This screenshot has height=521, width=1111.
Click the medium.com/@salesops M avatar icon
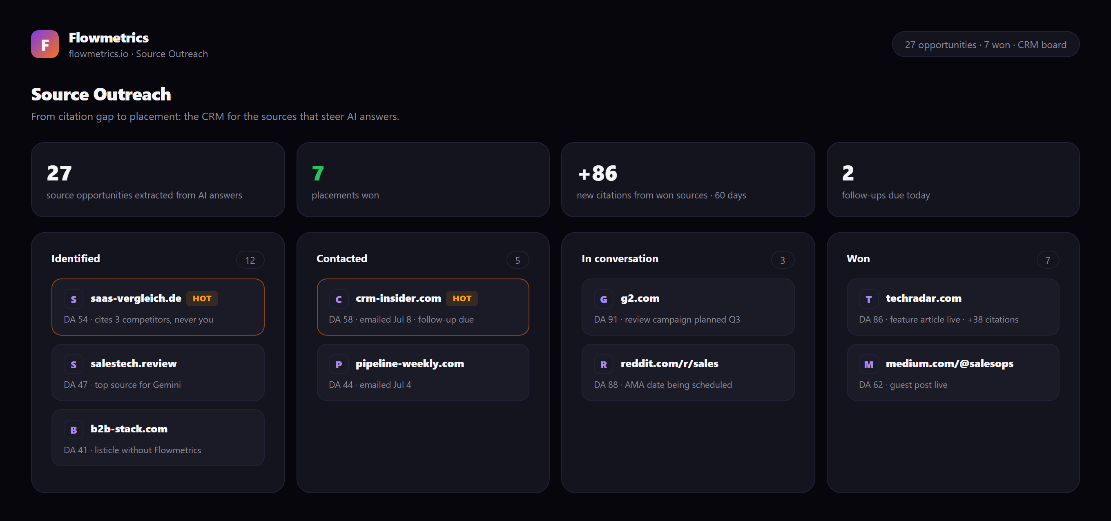pyautogui.click(x=869, y=365)
